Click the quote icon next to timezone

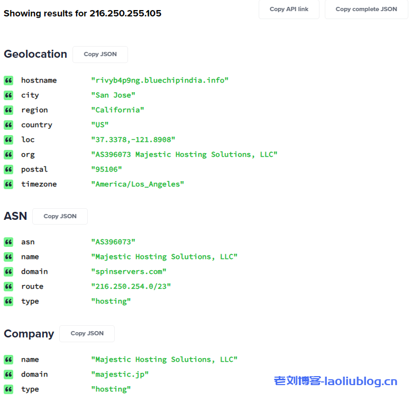coord(8,184)
